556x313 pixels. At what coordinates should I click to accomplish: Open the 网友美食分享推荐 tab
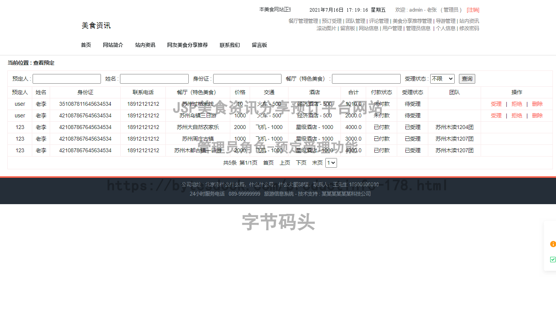188,45
